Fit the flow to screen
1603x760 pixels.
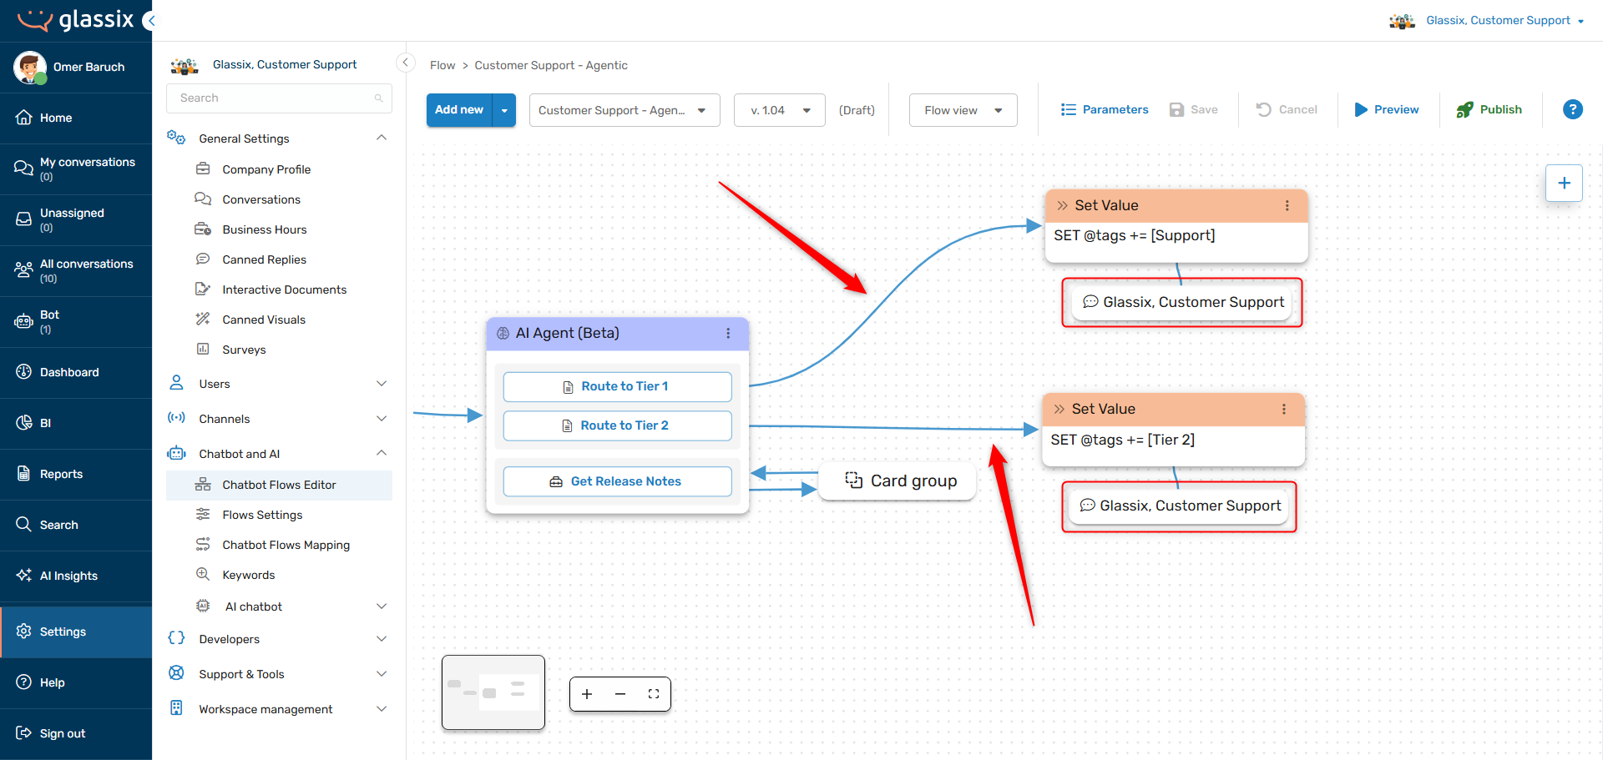coord(654,694)
